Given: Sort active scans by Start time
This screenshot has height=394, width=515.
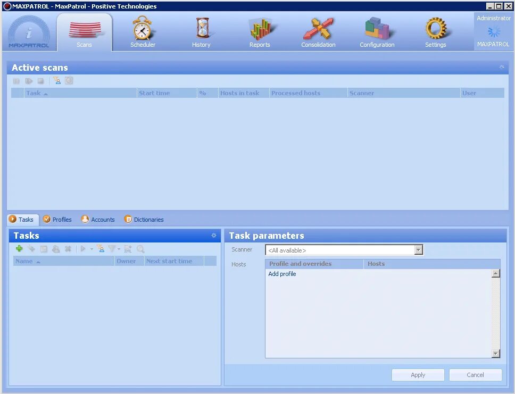Looking at the screenshot, I should pyautogui.click(x=167, y=93).
